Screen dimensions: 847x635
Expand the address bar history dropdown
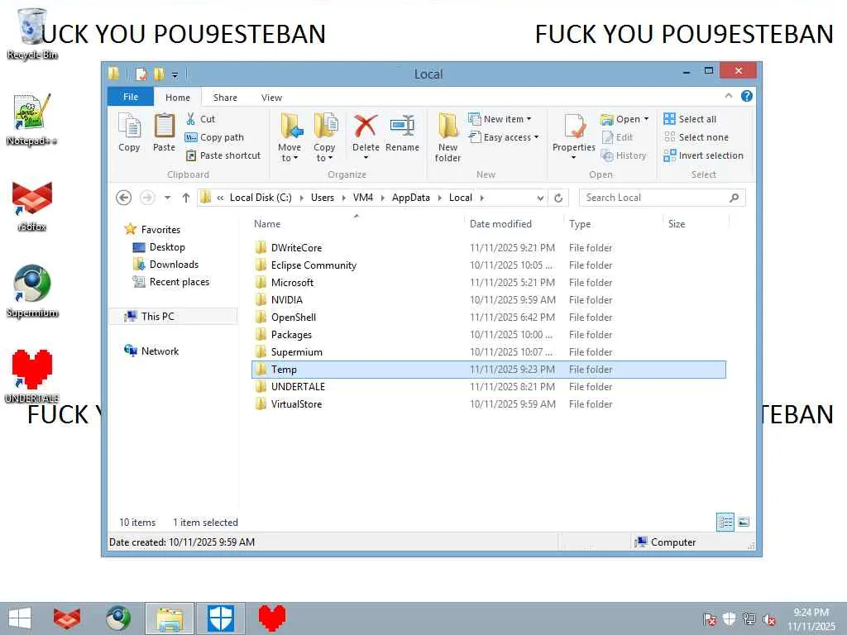tap(540, 198)
